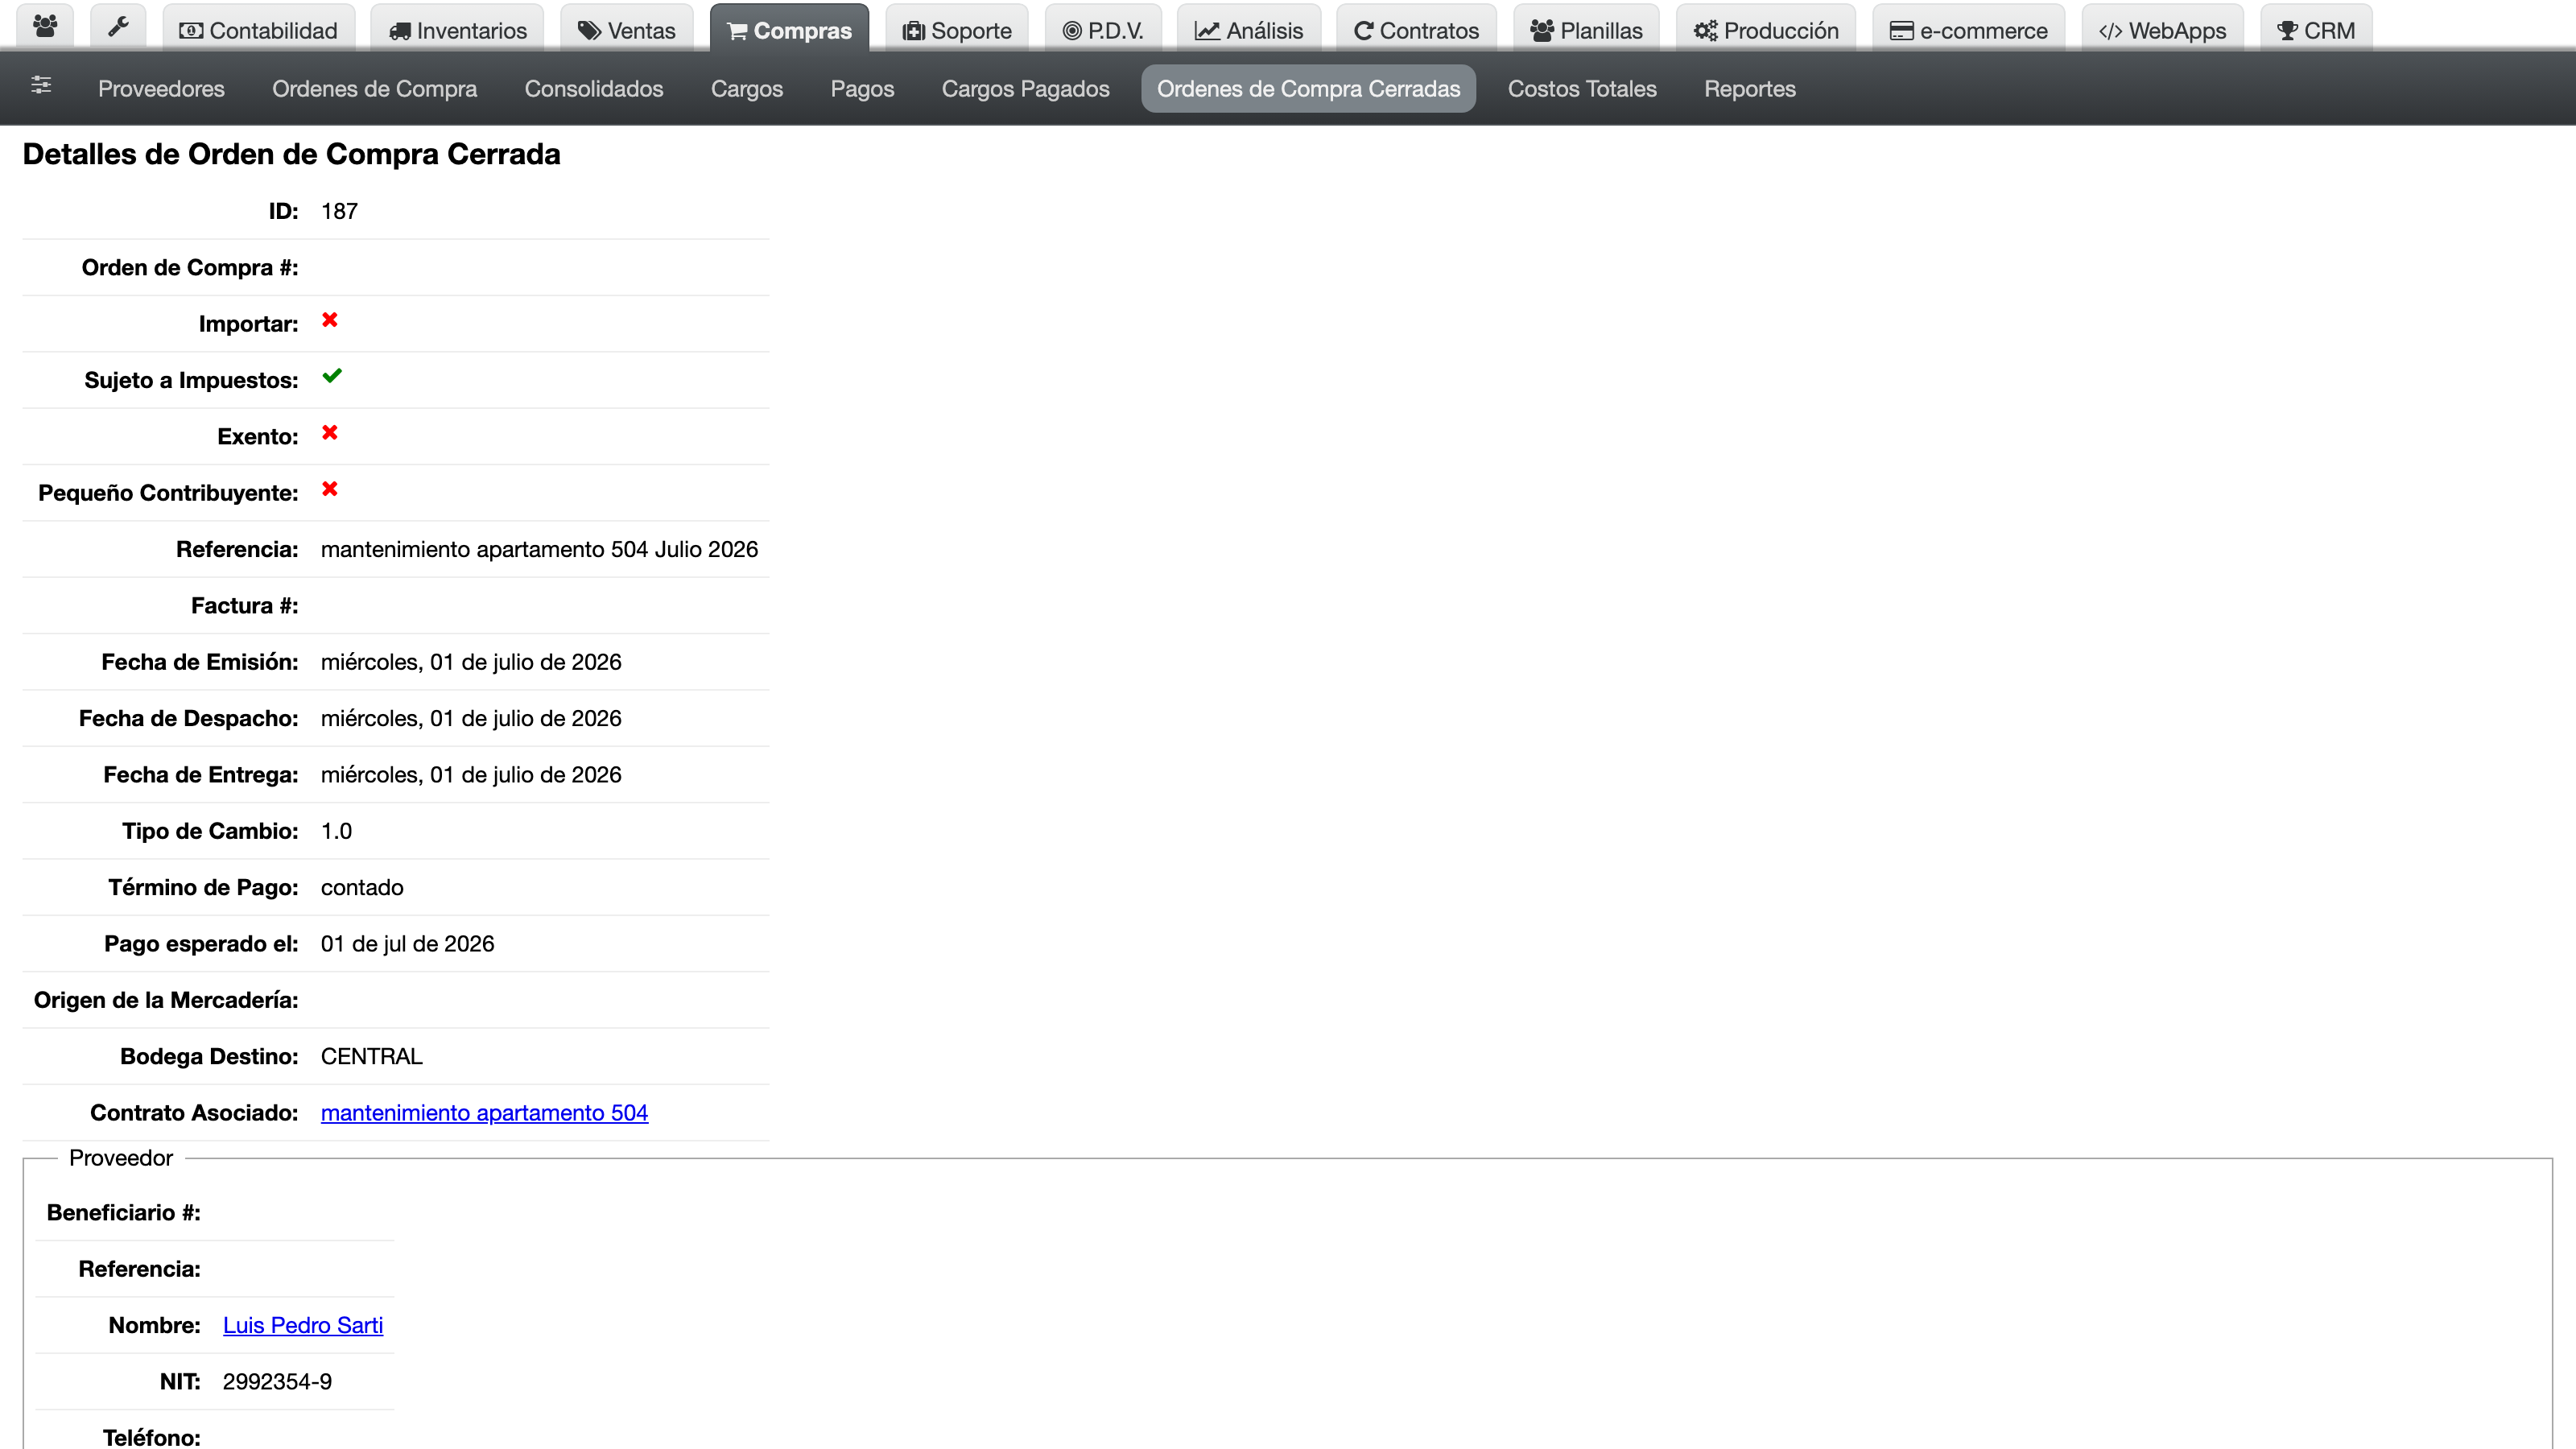
Task: Click the e-commerce credit card icon
Action: (x=1902, y=31)
